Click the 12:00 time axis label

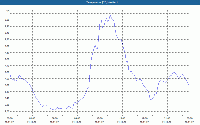(100, 118)
